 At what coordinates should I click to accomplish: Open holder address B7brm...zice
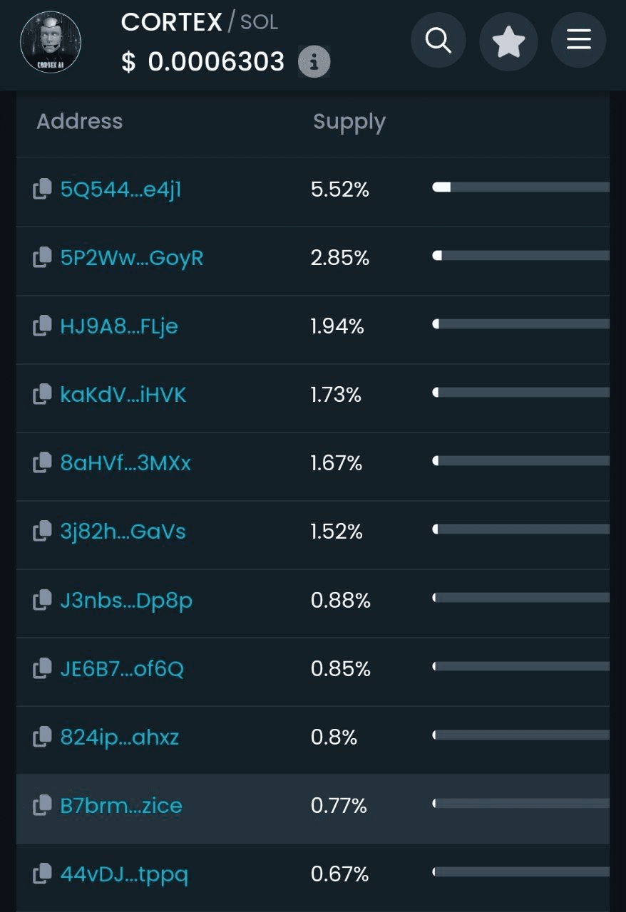point(121,806)
